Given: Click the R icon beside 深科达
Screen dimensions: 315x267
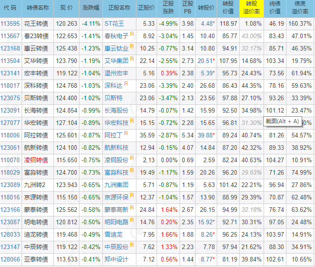Looking at the screenshot, I should [x=126, y=84].
